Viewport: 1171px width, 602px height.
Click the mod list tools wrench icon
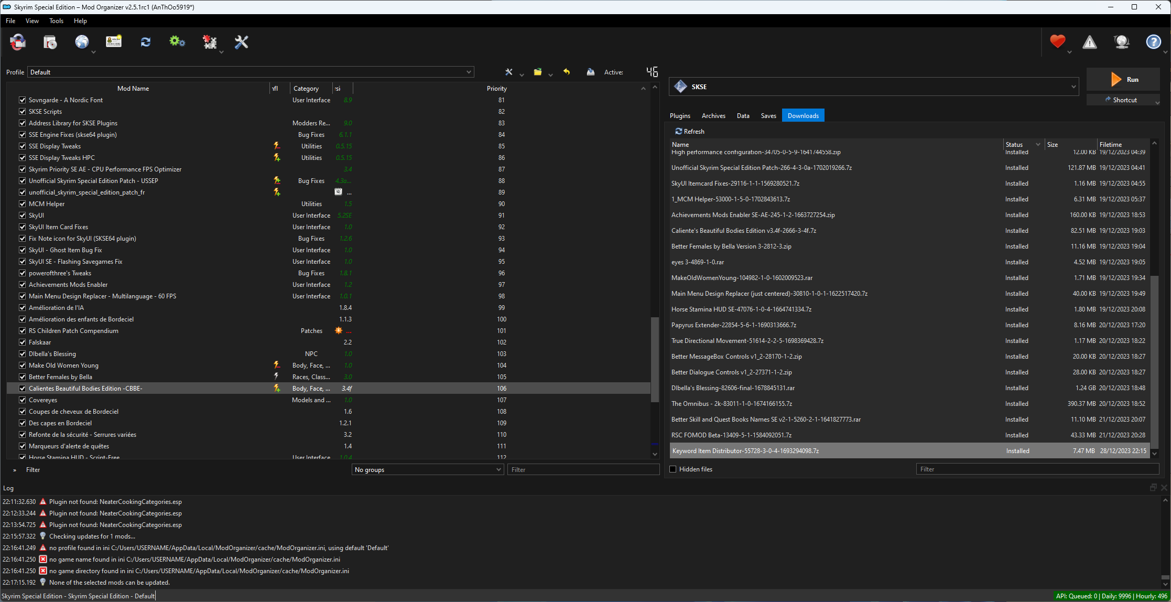pos(508,72)
